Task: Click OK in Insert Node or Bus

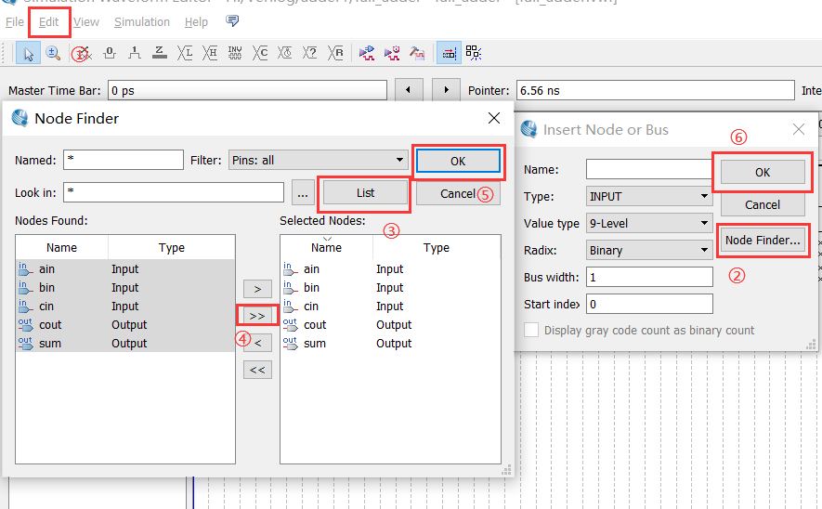Action: click(763, 172)
